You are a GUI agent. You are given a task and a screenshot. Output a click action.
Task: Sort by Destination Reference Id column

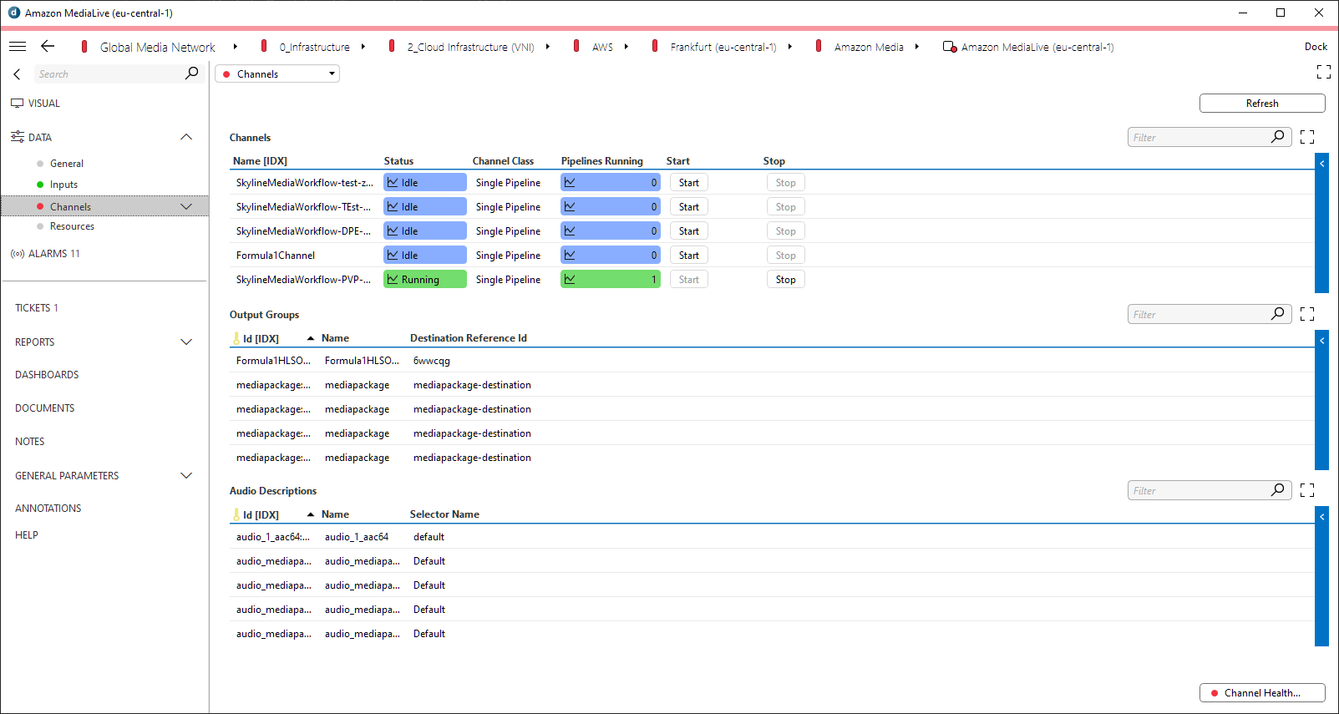click(469, 338)
